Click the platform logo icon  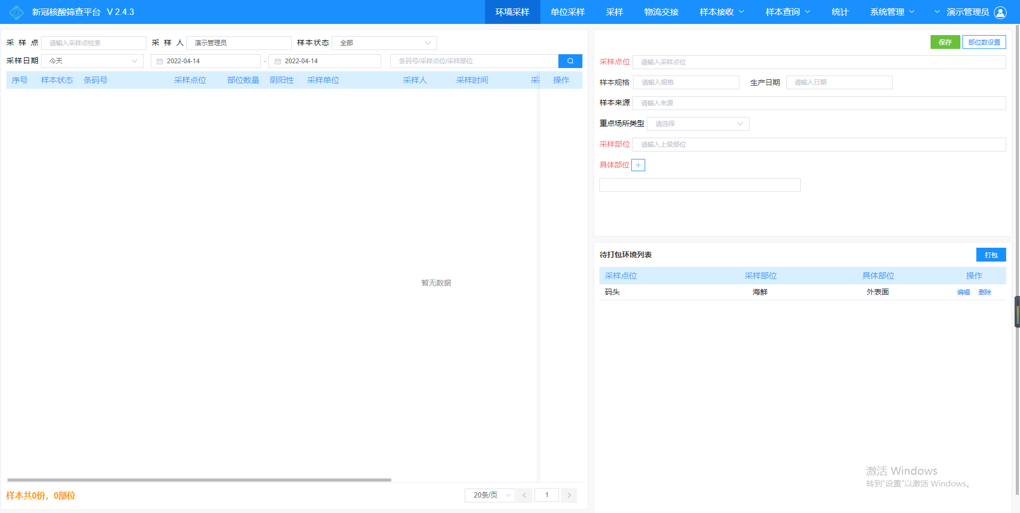click(17, 12)
